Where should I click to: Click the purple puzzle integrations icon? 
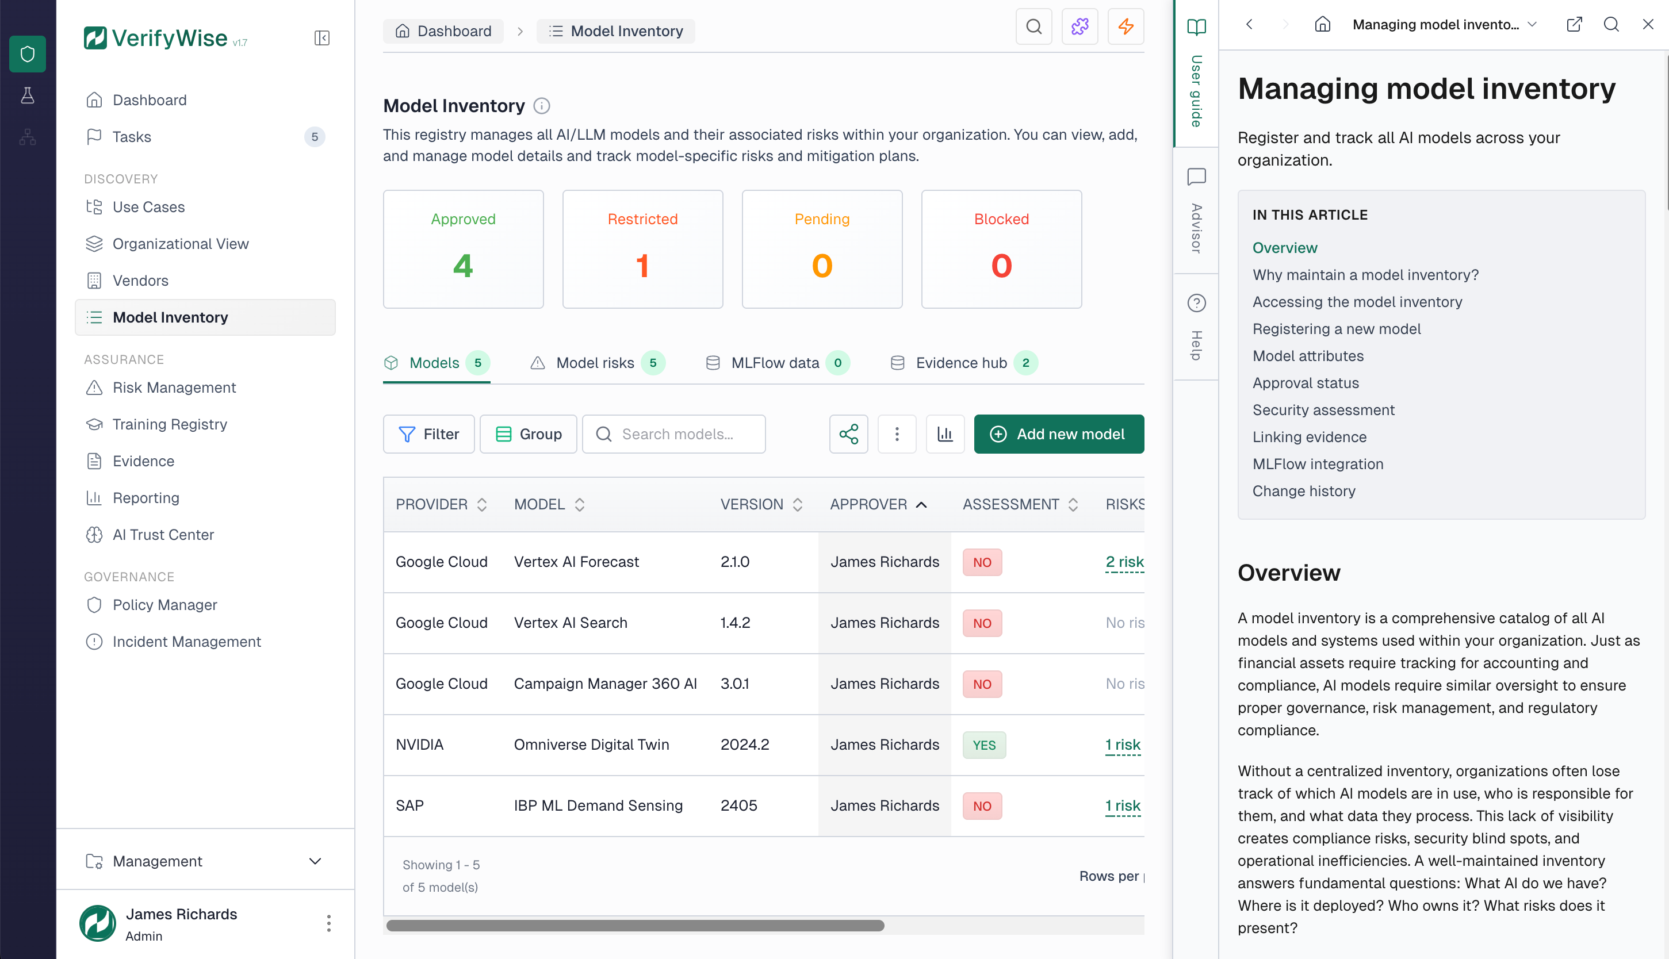(x=1080, y=27)
